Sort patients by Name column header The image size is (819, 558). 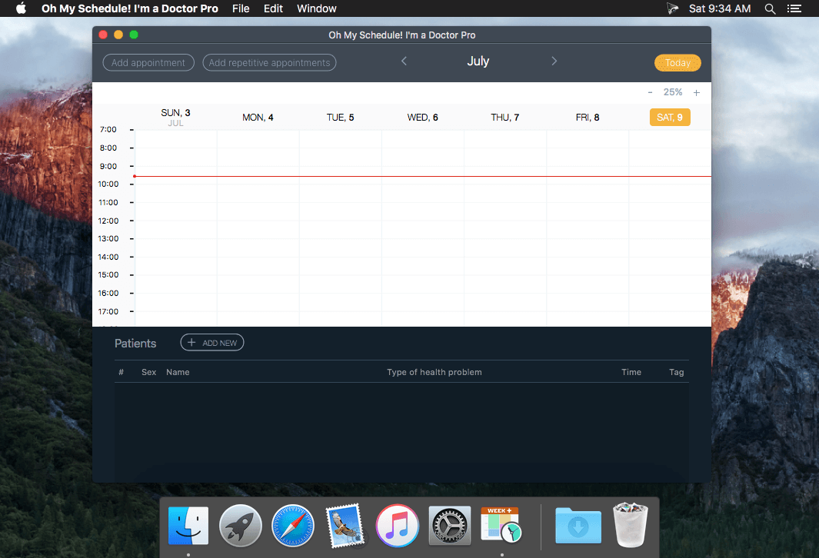click(x=178, y=372)
